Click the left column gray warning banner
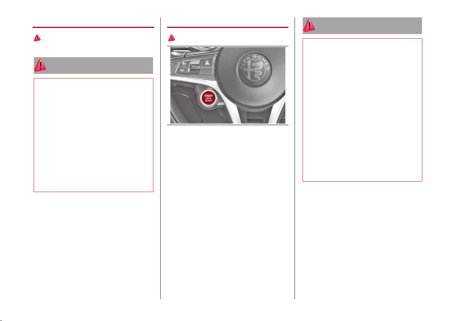The width and height of the screenshot is (456, 321). point(93,65)
